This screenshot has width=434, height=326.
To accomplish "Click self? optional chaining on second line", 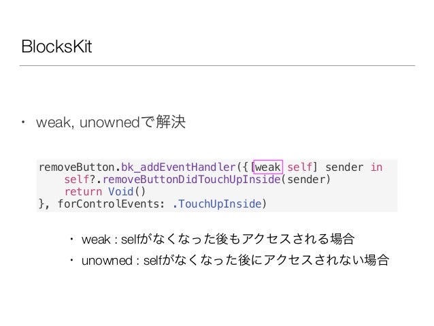I will [80, 180].
